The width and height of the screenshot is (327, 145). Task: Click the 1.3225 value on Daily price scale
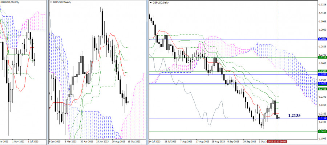(322, 4)
